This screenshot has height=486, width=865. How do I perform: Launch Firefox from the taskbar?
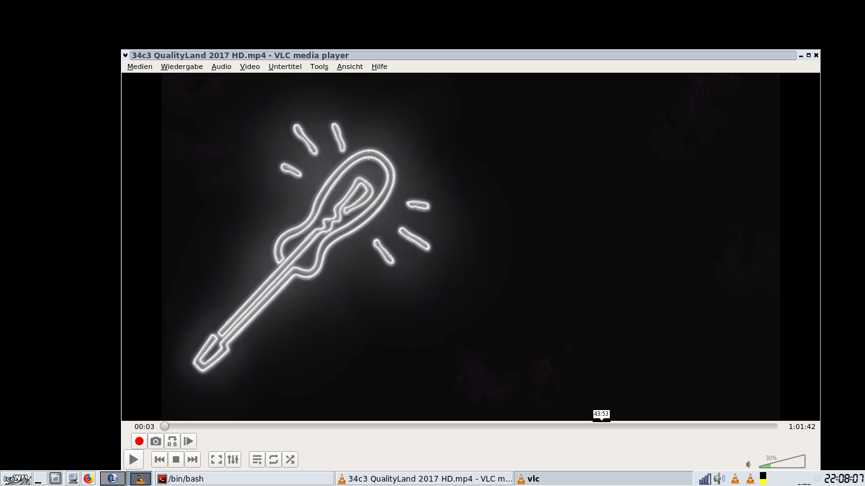click(x=89, y=478)
